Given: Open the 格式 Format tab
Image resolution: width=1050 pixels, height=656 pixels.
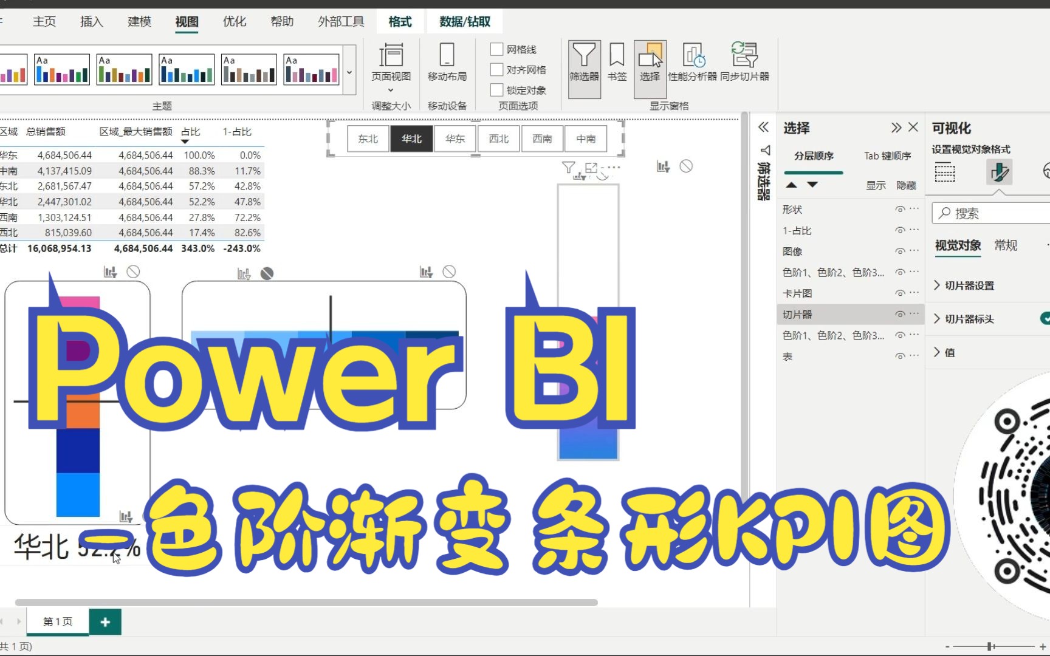Looking at the screenshot, I should click(400, 22).
